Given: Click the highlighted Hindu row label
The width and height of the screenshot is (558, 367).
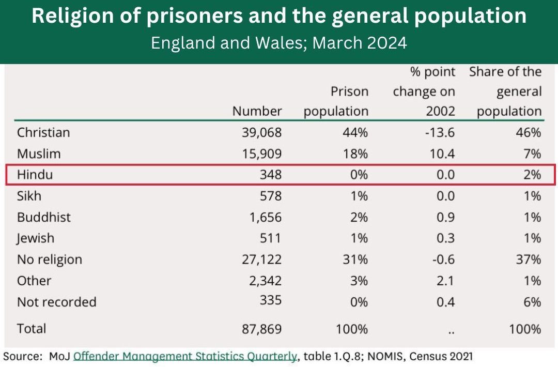Looking at the screenshot, I should coord(35,175).
